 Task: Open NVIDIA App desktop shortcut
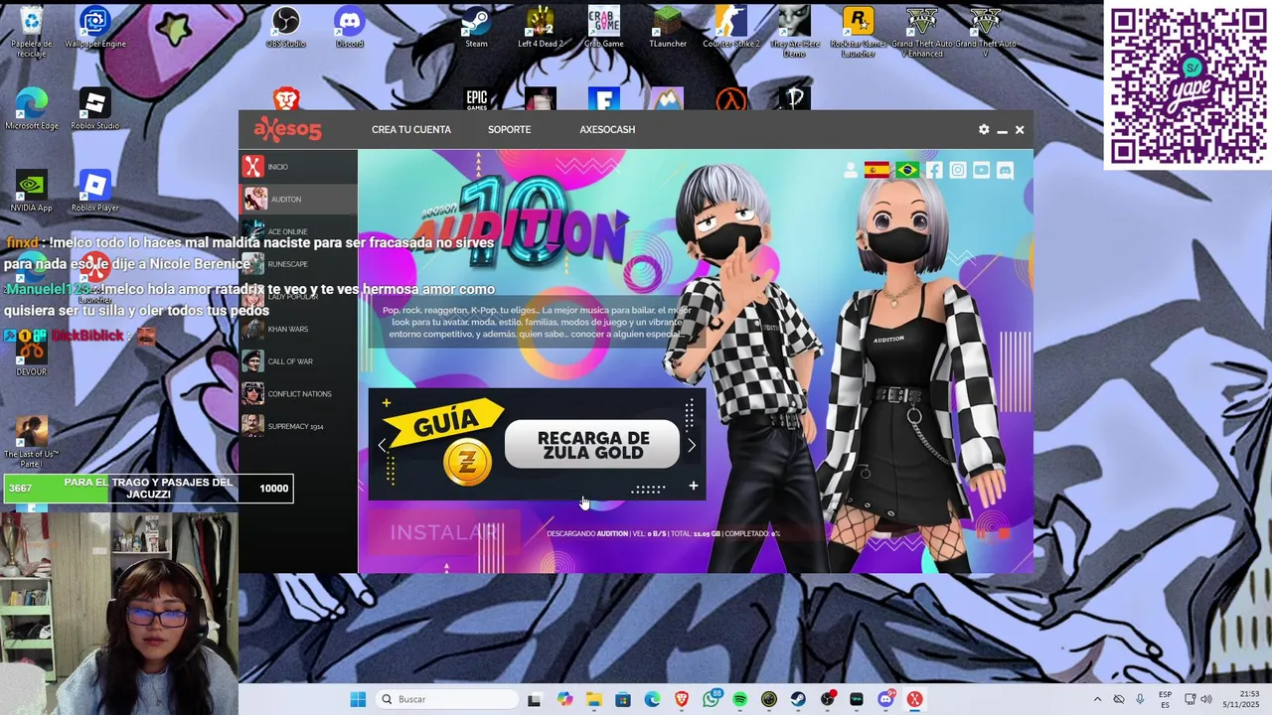click(x=32, y=193)
